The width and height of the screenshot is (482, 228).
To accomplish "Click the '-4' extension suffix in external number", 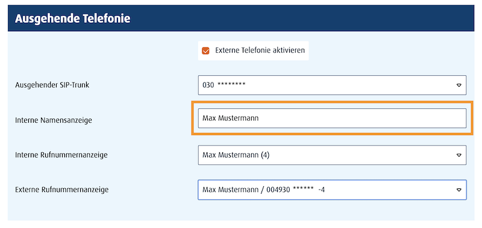I will [x=322, y=190].
